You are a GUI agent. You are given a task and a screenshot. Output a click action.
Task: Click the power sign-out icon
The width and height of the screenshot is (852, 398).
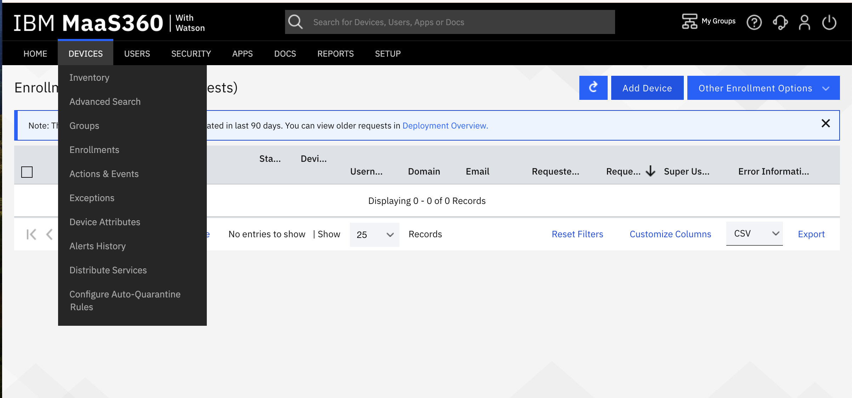point(829,22)
